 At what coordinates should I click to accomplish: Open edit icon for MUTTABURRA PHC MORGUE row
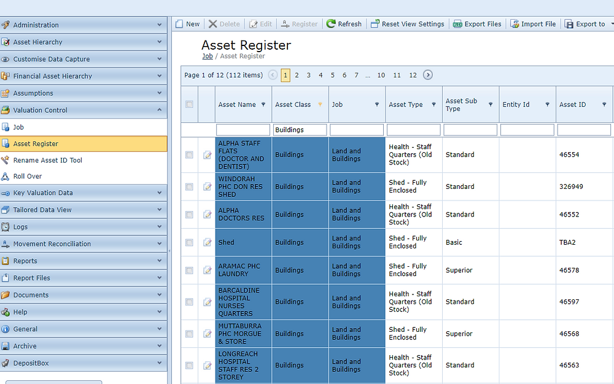(x=207, y=334)
